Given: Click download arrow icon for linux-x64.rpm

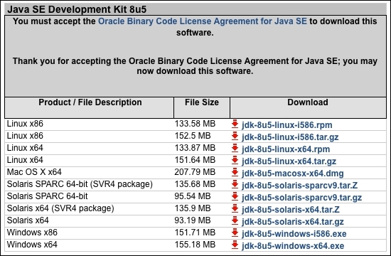Looking at the screenshot, I should pyautogui.click(x=235, y=148).
